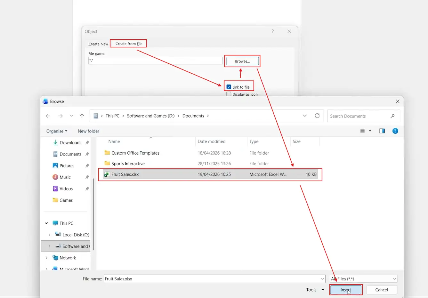
Task: Toggle the preview pane icon
Action: [x=382, y=131]
